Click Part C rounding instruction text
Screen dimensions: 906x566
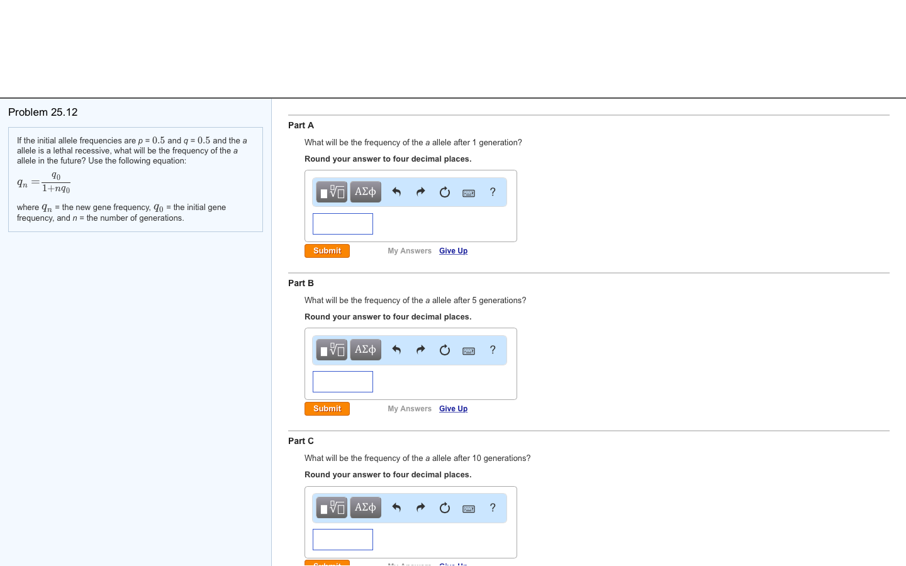[388, 475]
